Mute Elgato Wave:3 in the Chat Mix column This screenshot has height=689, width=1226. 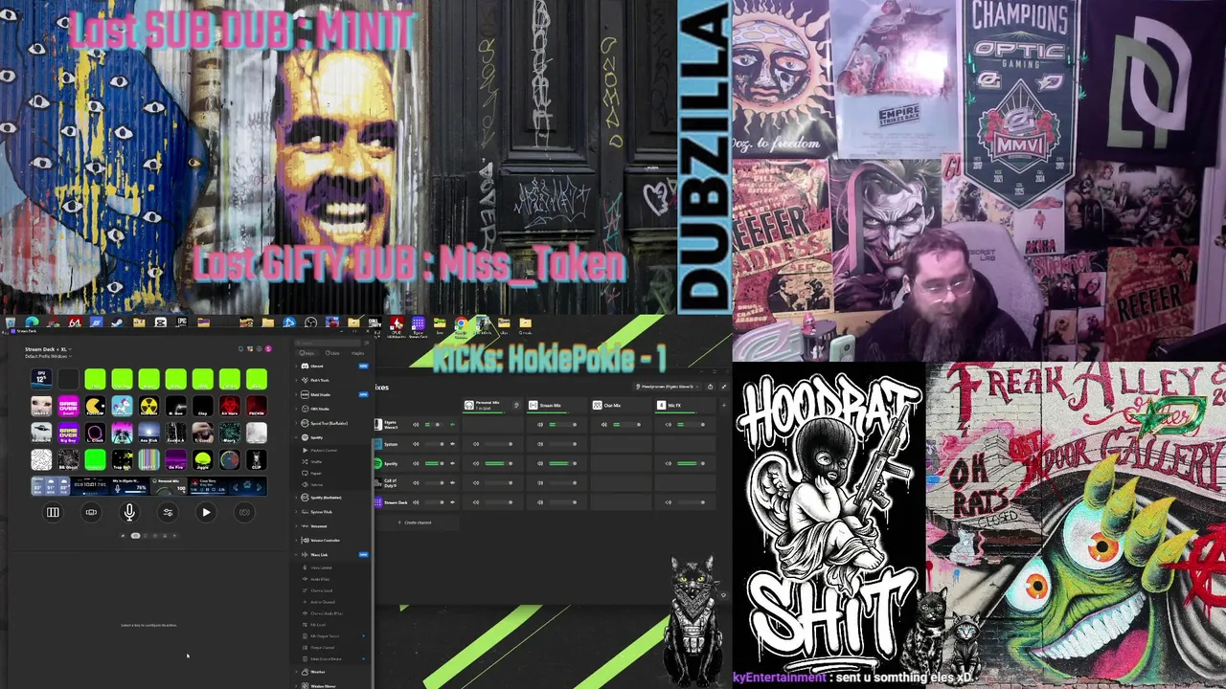(603, 424)
